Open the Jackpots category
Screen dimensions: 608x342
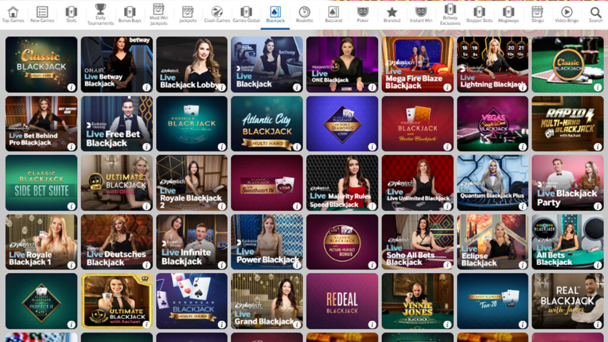(x=188, y=15)
